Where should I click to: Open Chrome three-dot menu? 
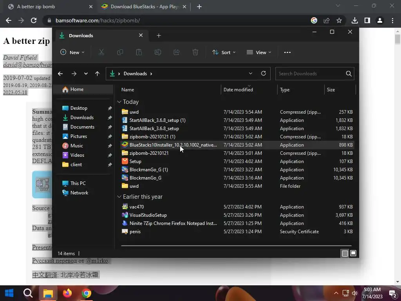tap(392, 20)
